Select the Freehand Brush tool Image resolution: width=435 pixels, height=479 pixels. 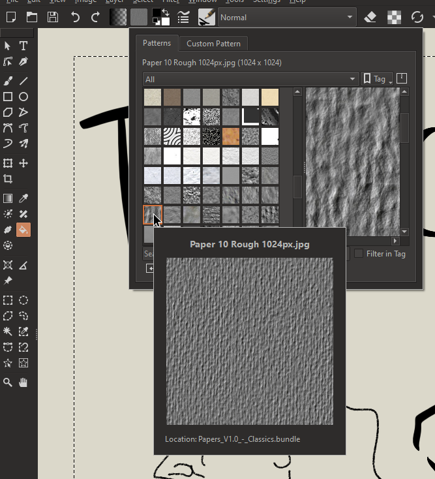(x=8, y=81)
